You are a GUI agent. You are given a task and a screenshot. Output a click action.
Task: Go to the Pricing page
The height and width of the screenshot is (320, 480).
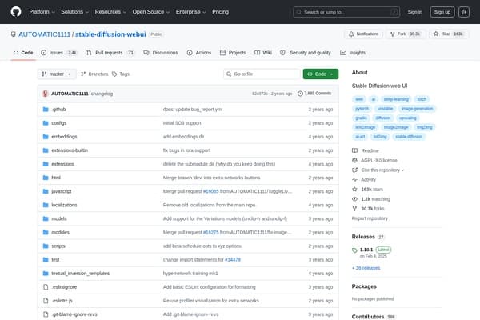tap(221, 12)
